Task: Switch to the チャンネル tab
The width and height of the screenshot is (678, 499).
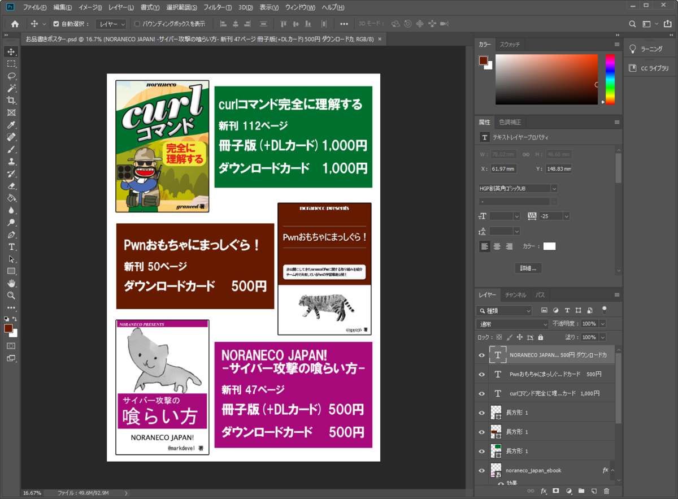Action: (x=515, y=295)
